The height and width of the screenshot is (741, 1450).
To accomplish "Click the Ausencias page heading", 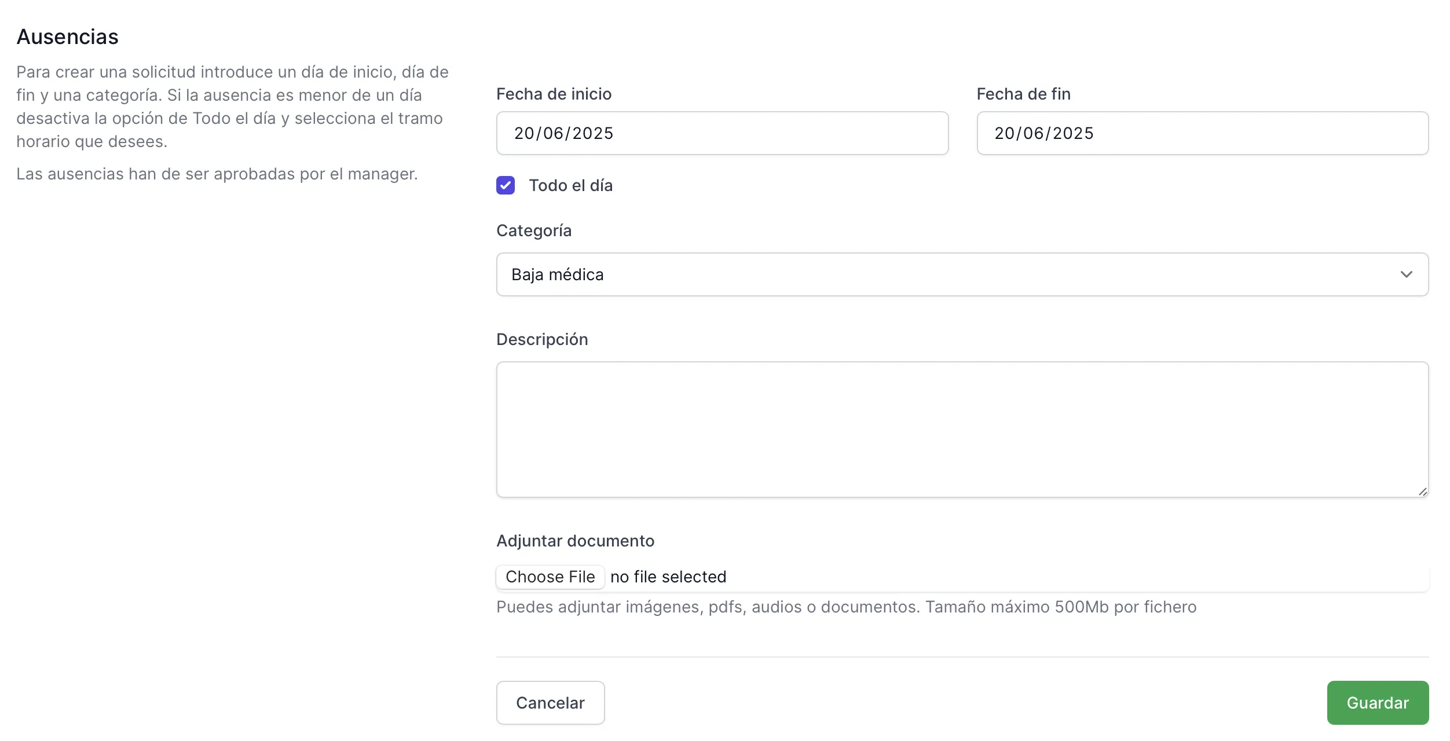I will pyautogui.click(x=67, y=36).
